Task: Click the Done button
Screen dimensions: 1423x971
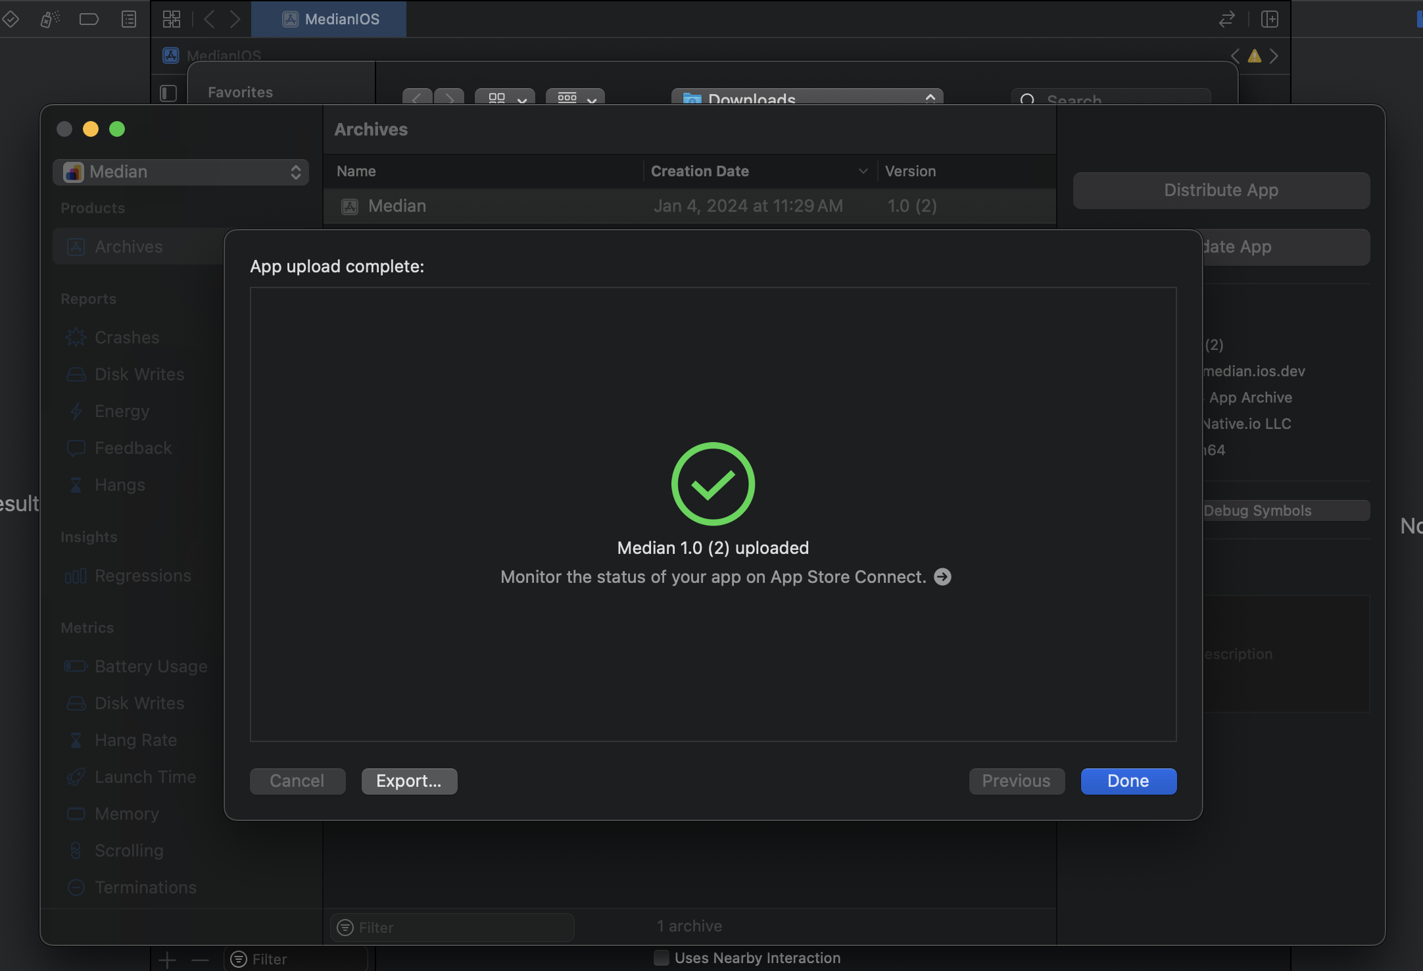Action: pyautogui.click(x=1128, y=781)
